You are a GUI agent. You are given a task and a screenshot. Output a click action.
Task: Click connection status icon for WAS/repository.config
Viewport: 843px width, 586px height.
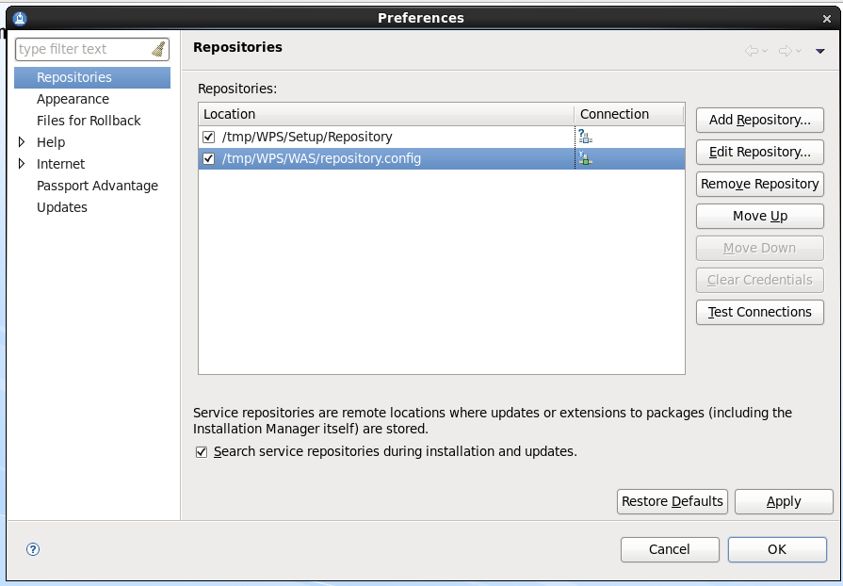[585, 158]
